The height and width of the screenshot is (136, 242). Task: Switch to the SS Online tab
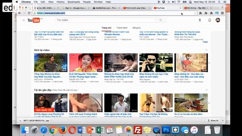point(198,8)
